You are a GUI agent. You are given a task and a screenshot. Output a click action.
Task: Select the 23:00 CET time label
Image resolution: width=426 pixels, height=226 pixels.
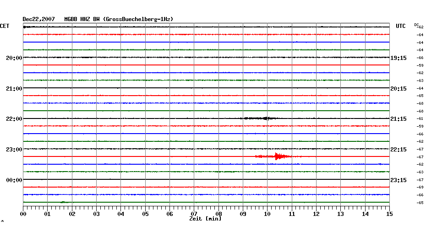(14, 150)
